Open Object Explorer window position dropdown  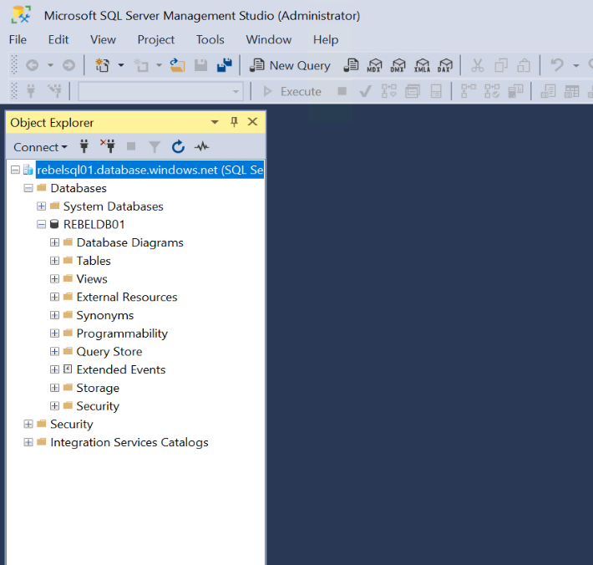(215, 122)
